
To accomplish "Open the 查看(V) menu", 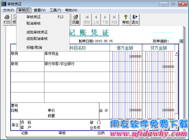I will pos(40,10).
